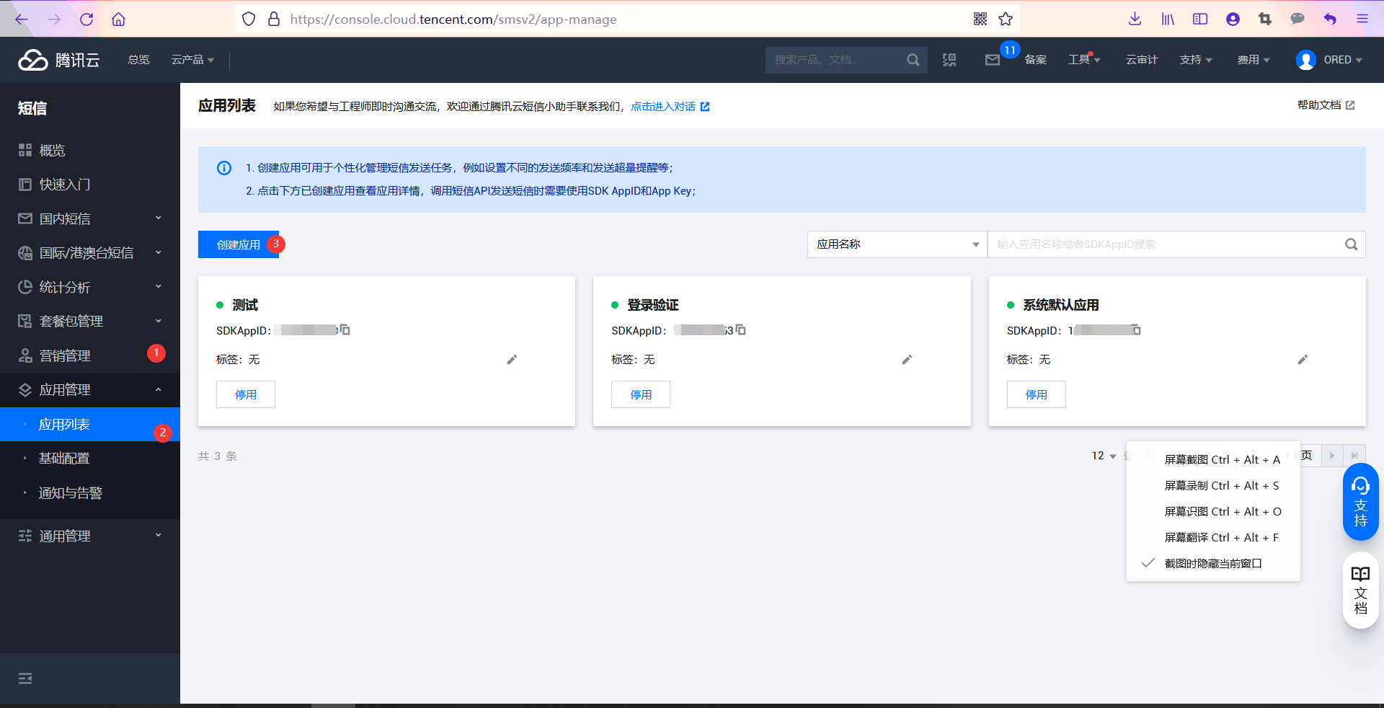The width and height of the screenshot is (1384, 708).
Task: Collapse the sidebar with the bottom menu icon
Action: pyautogui.click(x=25, y=678)
